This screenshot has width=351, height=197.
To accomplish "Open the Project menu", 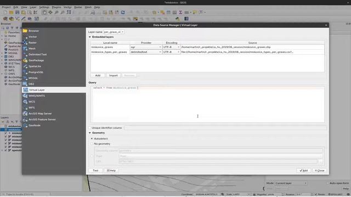I will [x=6, y=7].
